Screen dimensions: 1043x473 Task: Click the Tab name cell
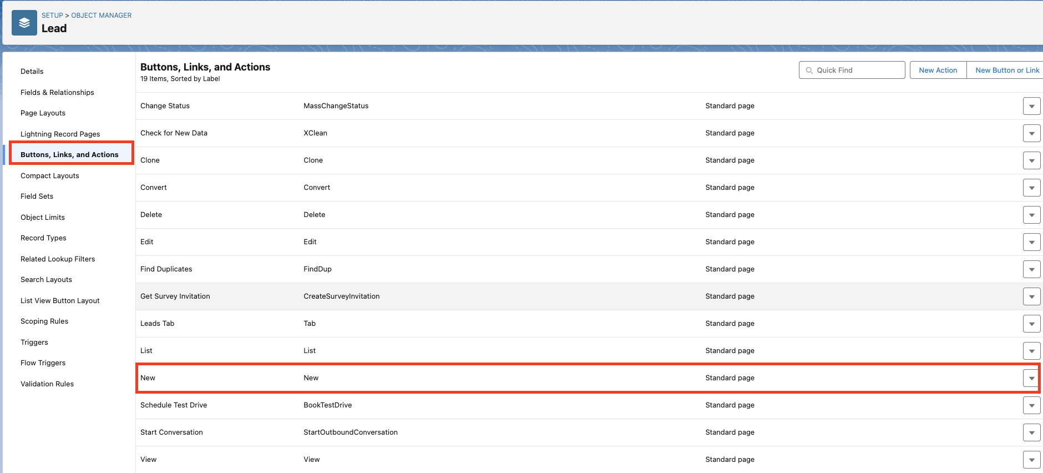309,324
